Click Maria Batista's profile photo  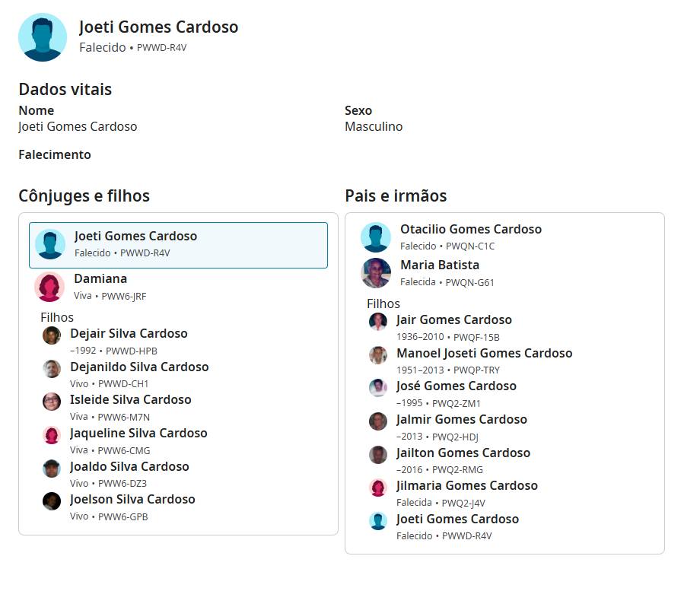click(x=376, y=273)
